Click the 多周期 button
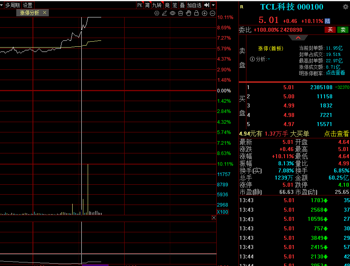This screenshot has width=350, height=266. 13,5
